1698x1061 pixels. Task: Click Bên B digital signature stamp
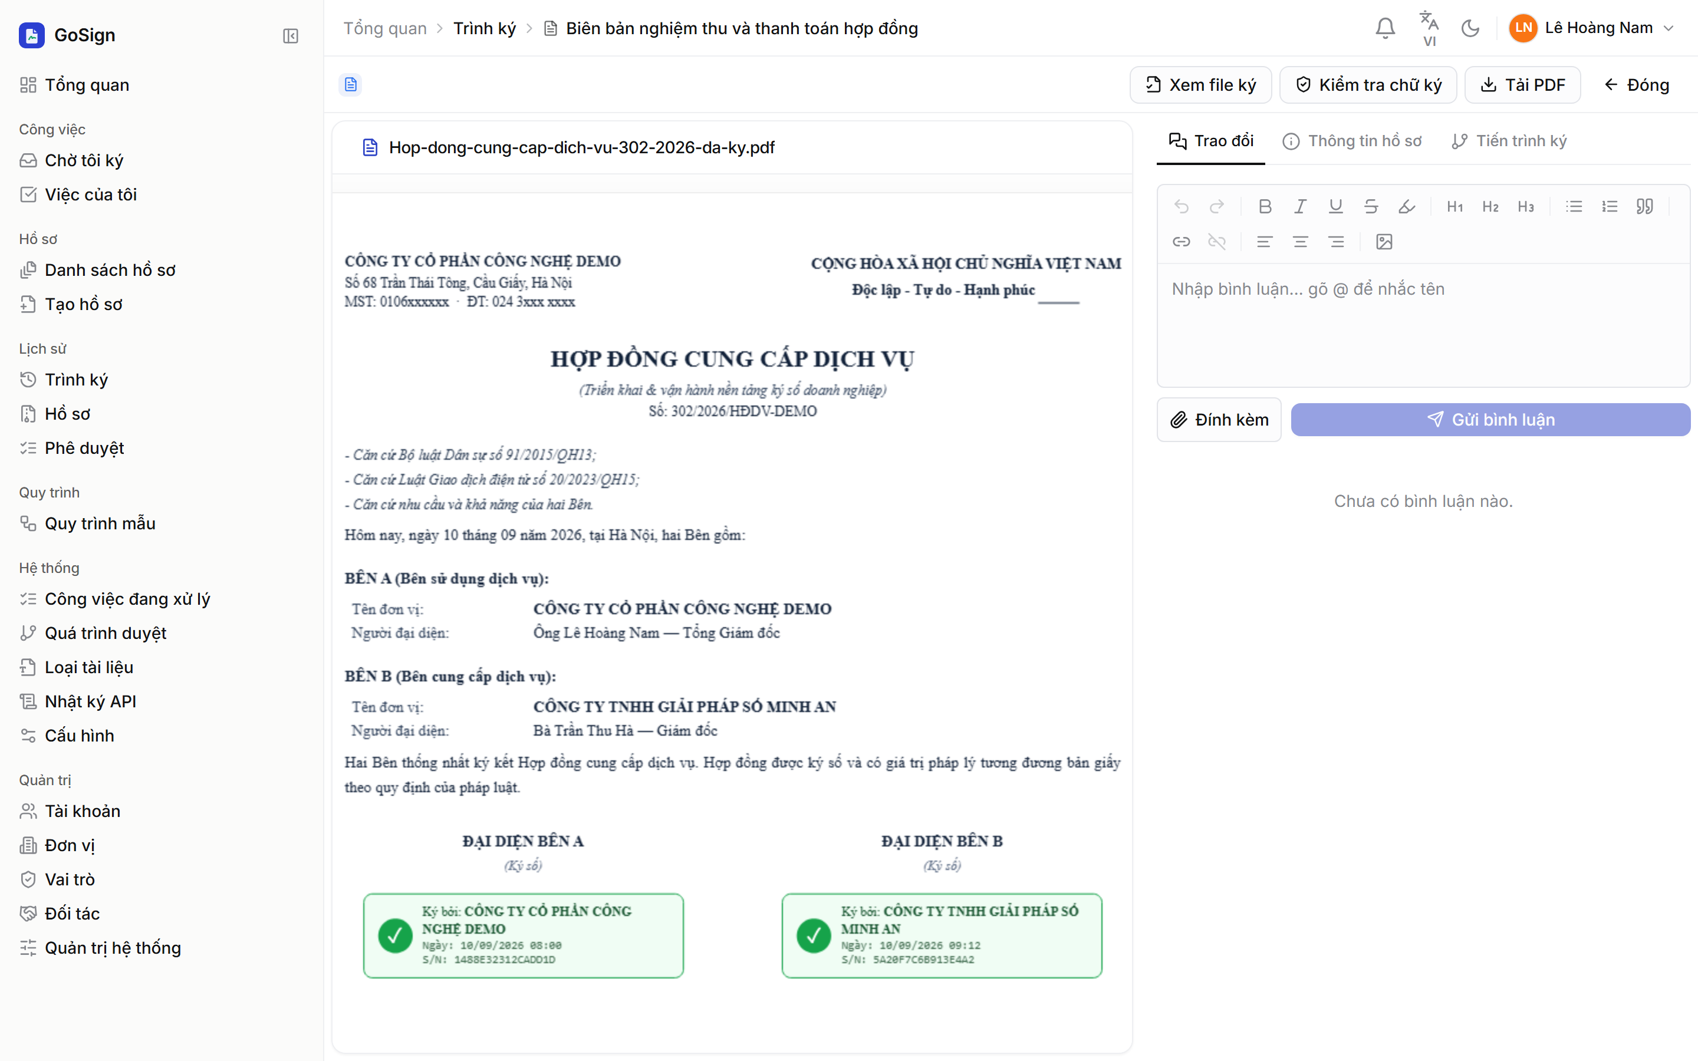coord(942,935)
